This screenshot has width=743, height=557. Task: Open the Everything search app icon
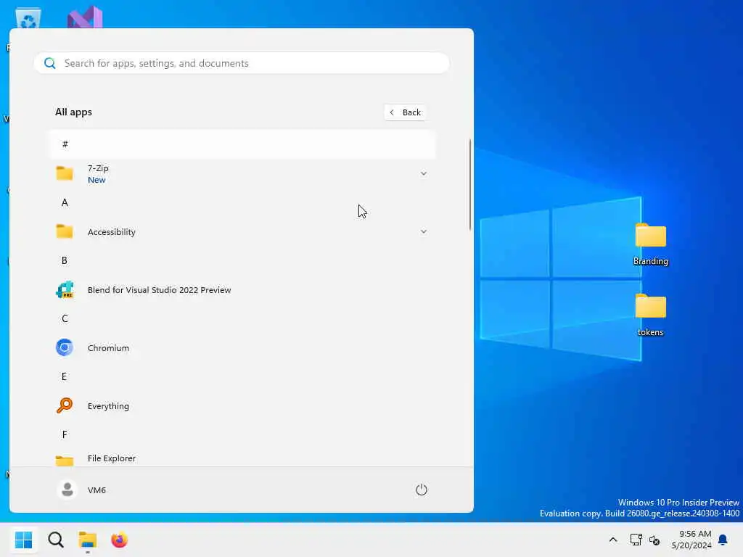(65, 405)
